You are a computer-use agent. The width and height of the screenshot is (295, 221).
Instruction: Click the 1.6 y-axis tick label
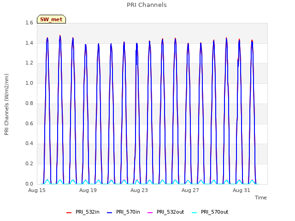[x=29, y=23]
